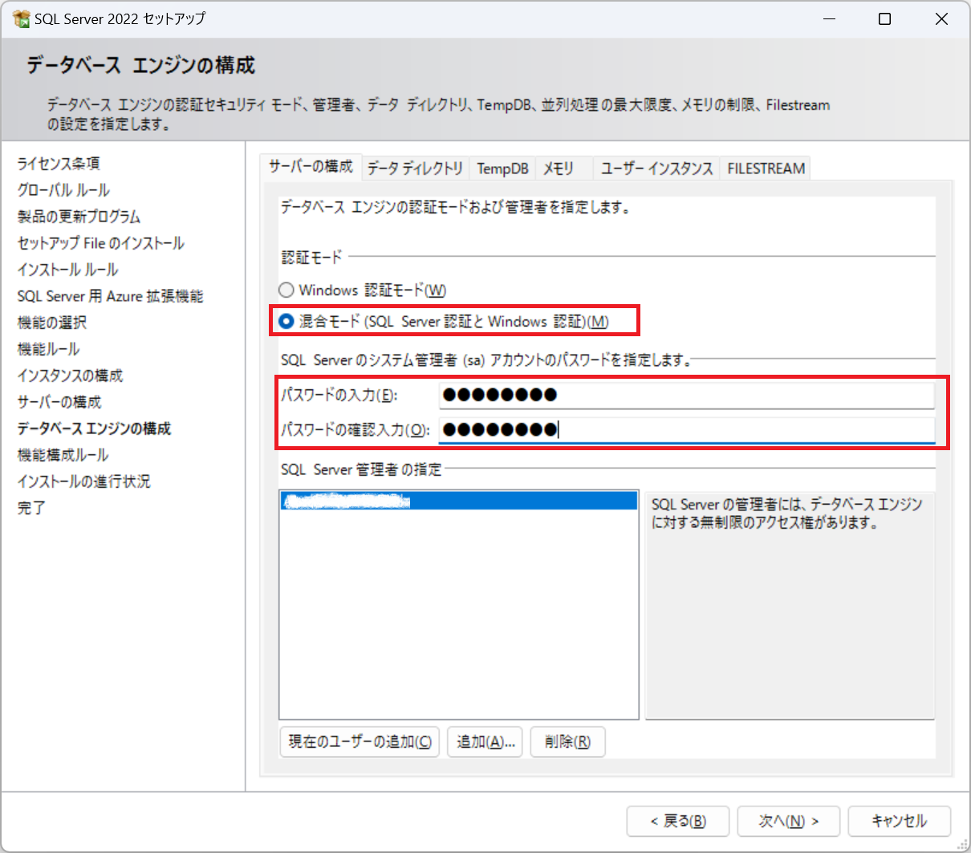This screenshot has height=853, width=971.
Task: Maximize the setup window
Action: (x=884, y=18)
